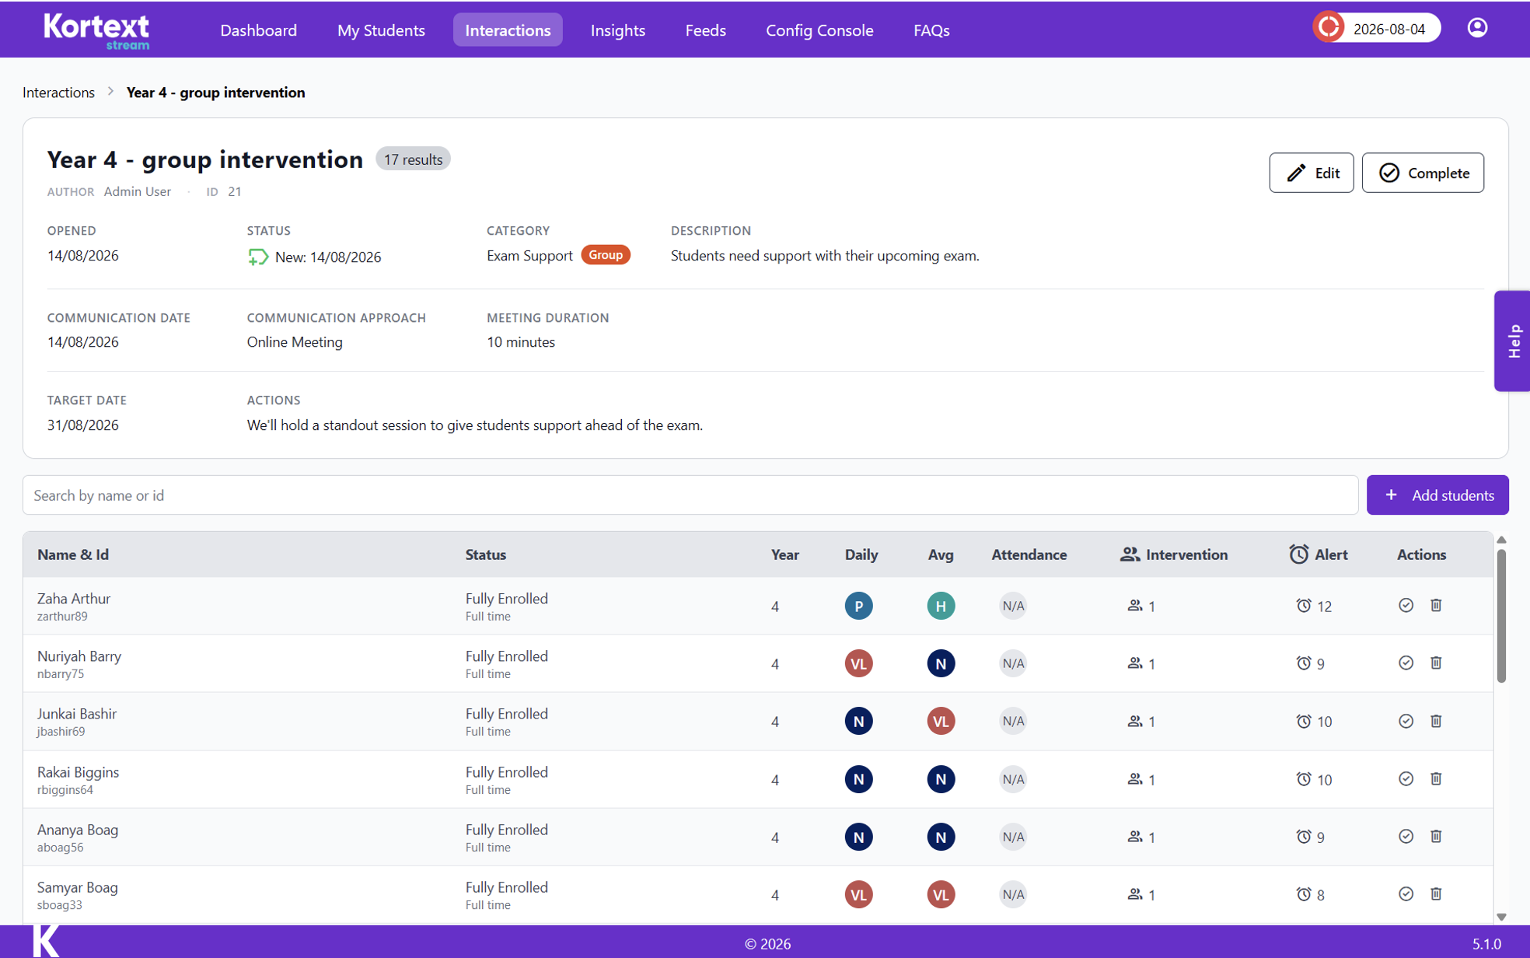Sort by the Status column header
This screenshot has width=1530, height=958.
click(x=486, y=554)
